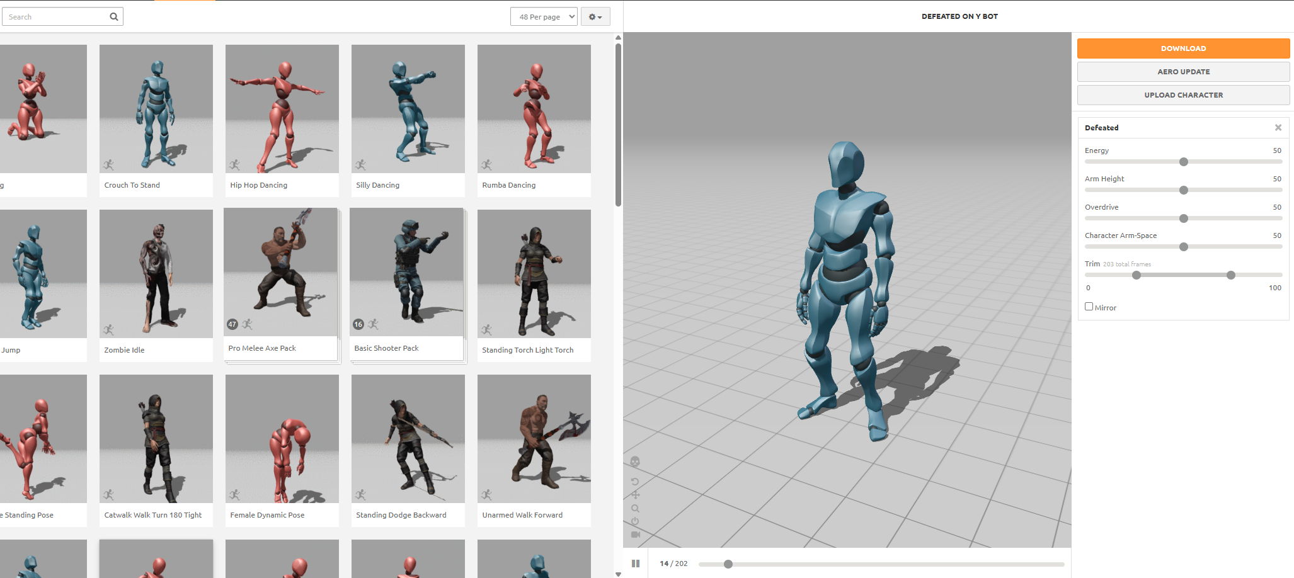
Task: Click the Overdrive slider handle
Action: (1184, 218)
